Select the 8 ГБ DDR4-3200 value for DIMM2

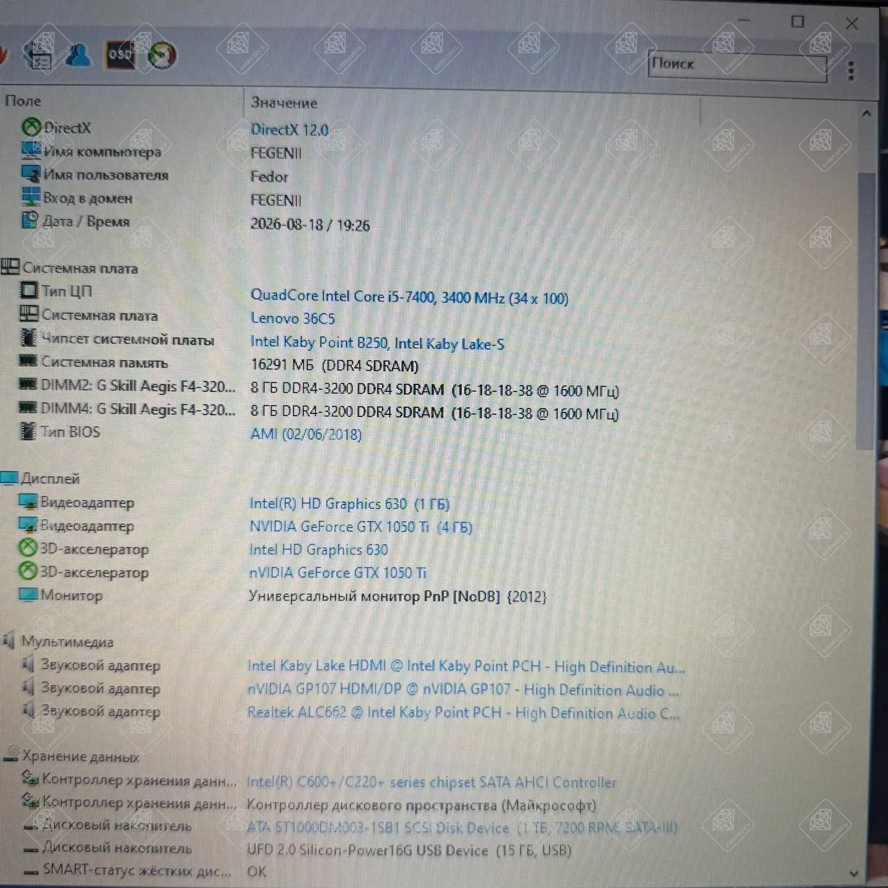[x=434, y=391]
